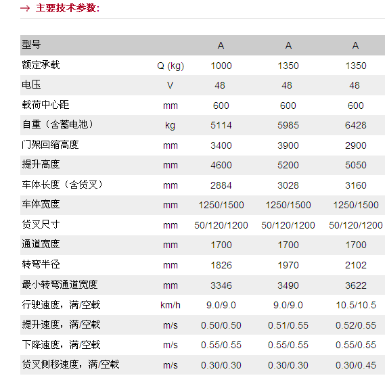
Task: Click the 0.51/0.55 lift speed value
Action: [288, 325]
